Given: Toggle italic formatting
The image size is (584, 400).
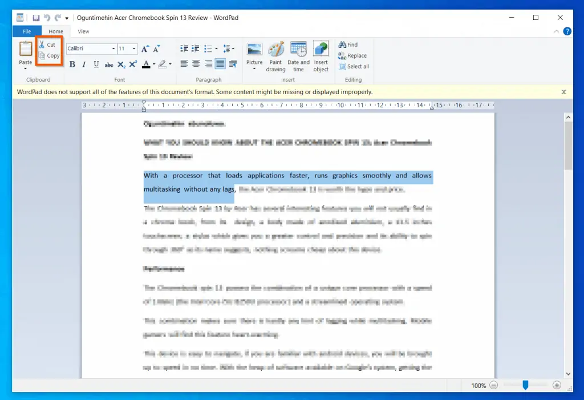Looking at the screenshot, I should click(x=84, y=64).
